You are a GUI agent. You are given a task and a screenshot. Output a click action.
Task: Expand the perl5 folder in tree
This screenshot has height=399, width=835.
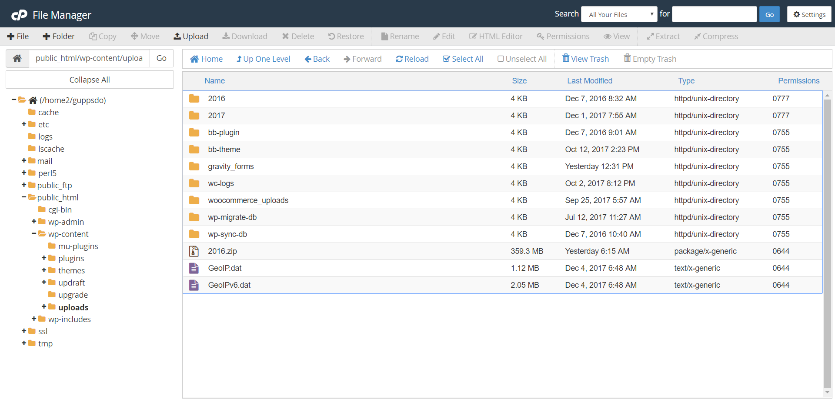click(x=24, y=173)
